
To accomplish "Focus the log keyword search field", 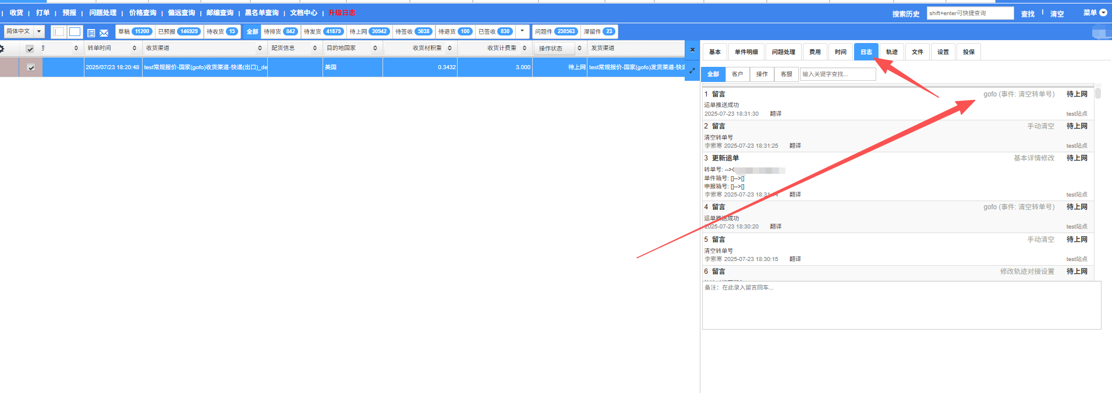I will (x=838, y=74).
